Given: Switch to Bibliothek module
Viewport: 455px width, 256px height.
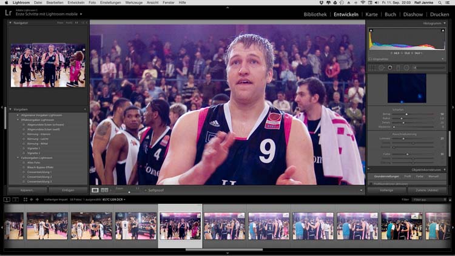Looking at the screenshot, I should 315,14.
